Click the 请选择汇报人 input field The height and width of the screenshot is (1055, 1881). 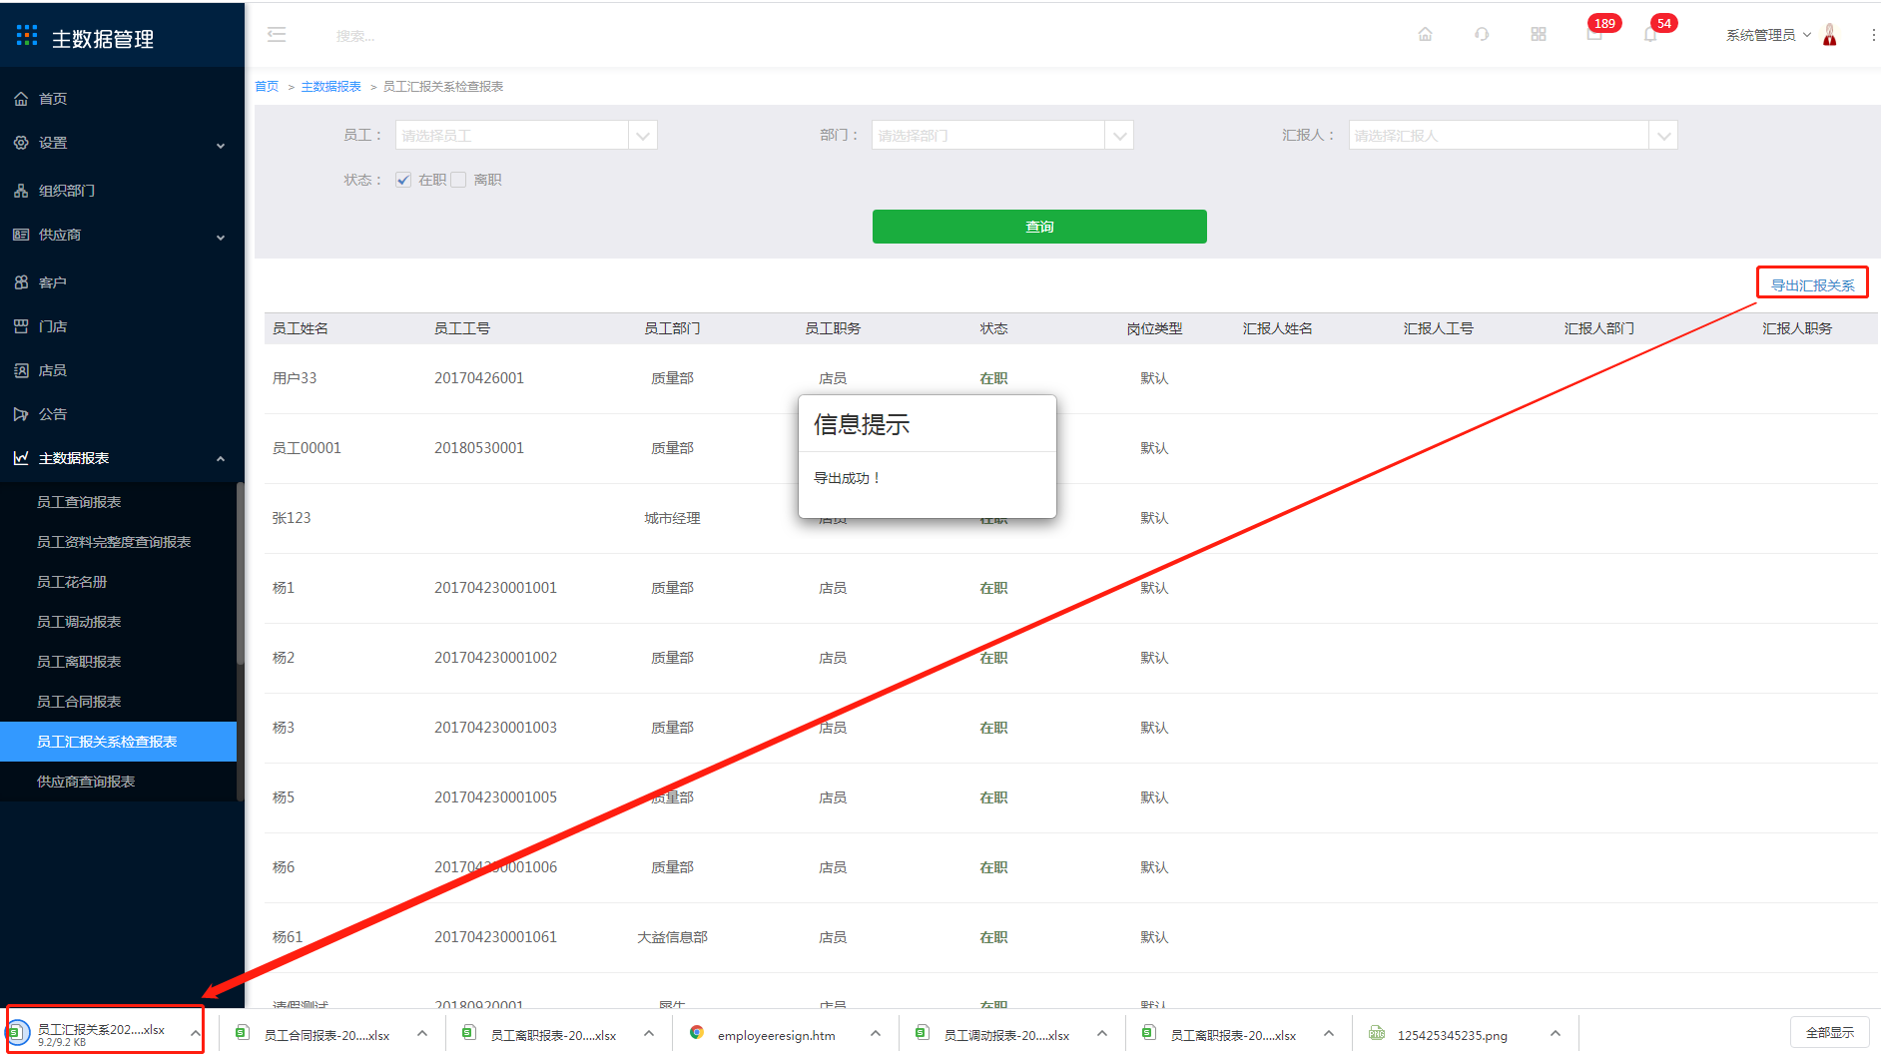coord(1499,136)
